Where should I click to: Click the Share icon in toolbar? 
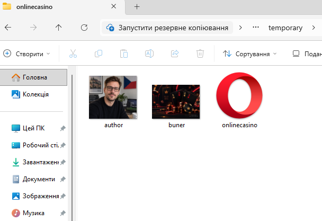175,54
